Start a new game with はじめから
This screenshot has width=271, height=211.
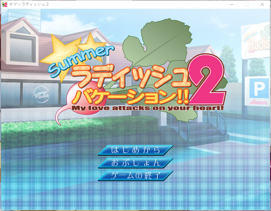(135, 150)
